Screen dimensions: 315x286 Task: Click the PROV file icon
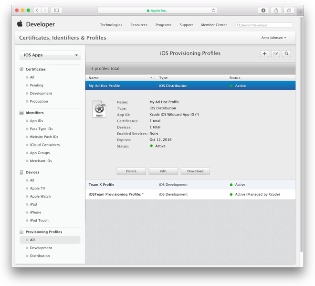click(99, 109)
